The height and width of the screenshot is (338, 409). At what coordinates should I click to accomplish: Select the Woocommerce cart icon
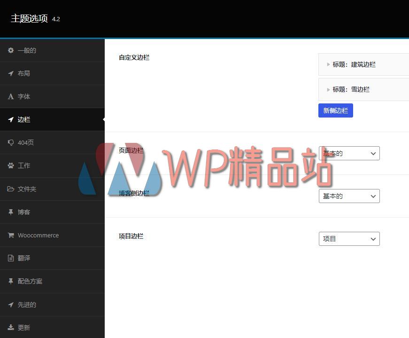[10, 235]
